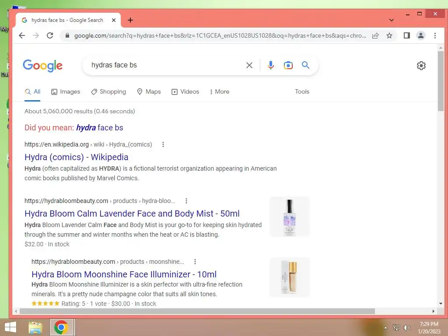Close the 'hydras face bs' tab

coord(114,20)
